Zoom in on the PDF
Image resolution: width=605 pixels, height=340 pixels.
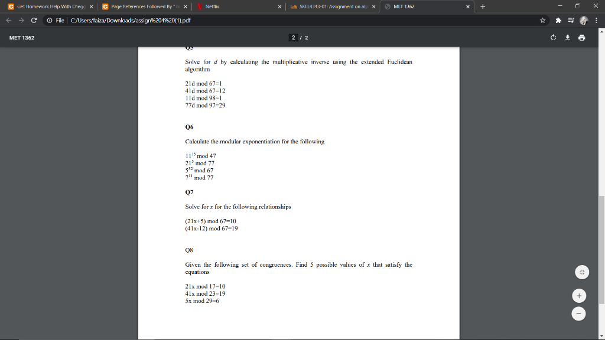[x=579, y=295]
